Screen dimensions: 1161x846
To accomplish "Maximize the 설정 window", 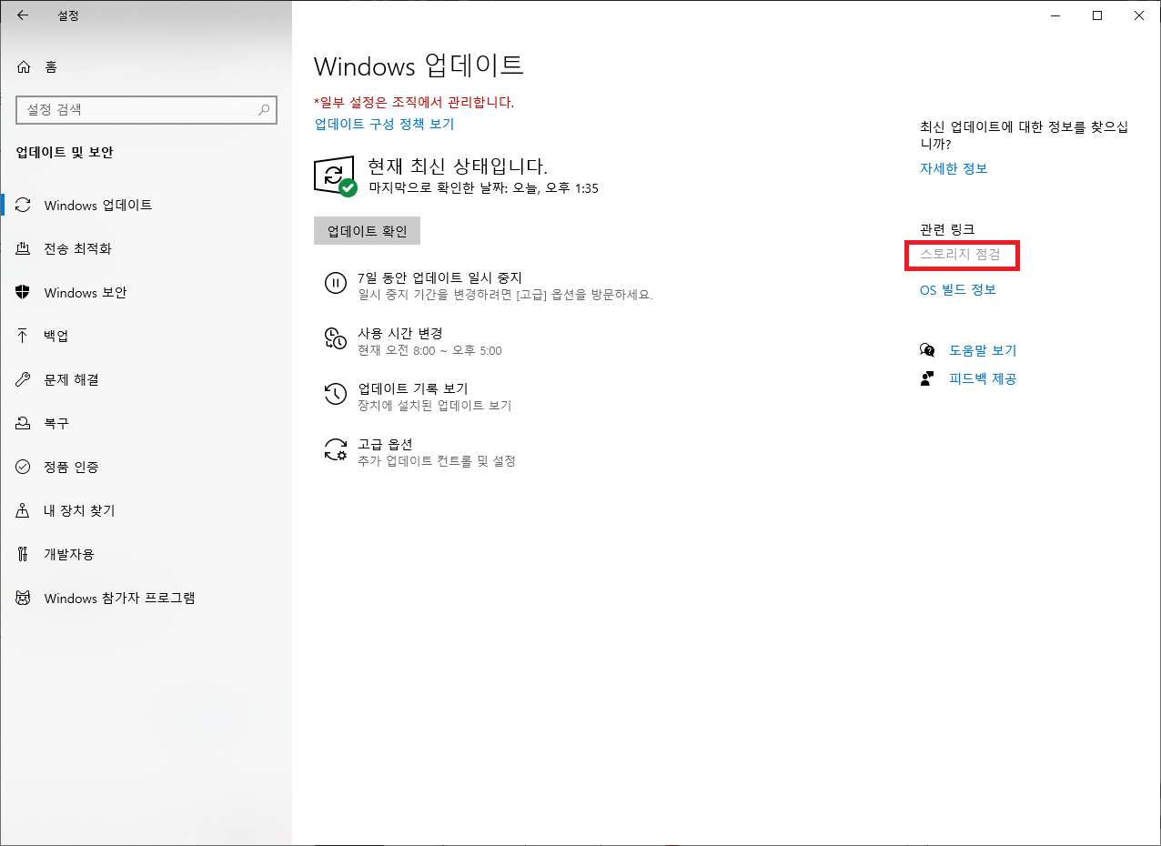I will (1097, 15).
